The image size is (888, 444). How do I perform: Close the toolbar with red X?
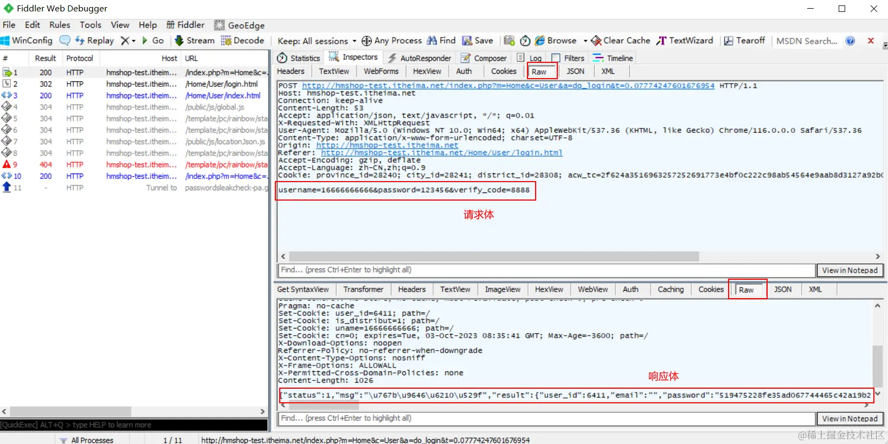coord(871,41)
